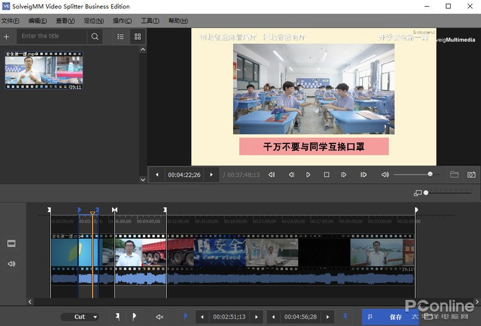
Task: Switch media list to thumbnail grid view
Action: click(x=137, y=36)
